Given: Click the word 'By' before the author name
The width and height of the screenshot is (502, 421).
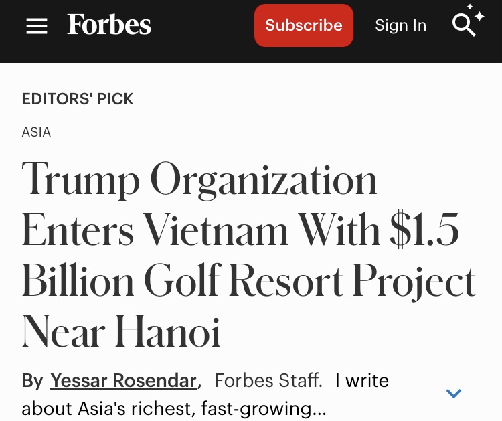Looking at the screenshot, I should pos(32,381).
